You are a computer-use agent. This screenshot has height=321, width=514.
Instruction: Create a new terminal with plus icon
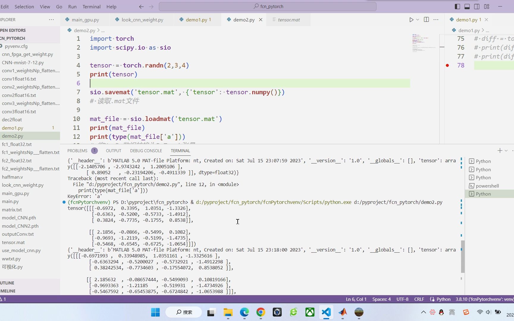tap(500, 151)
